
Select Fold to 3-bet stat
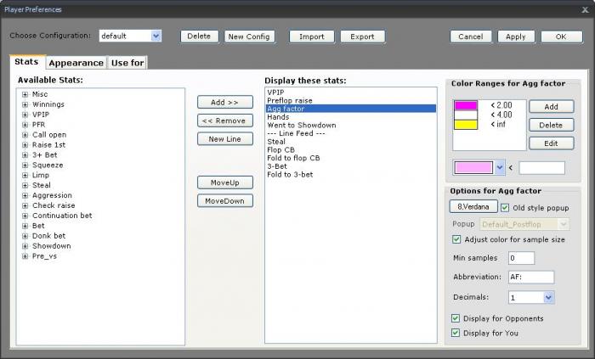[350, 175]
